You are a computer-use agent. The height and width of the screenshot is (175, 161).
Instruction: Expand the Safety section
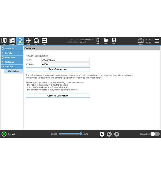click(12, 53)
